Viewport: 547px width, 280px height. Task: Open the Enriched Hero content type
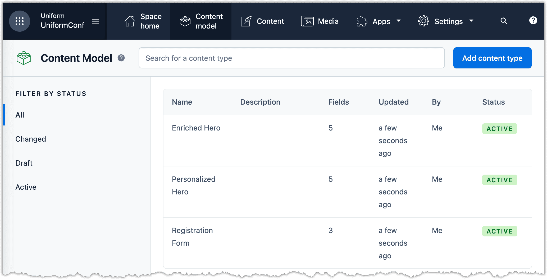tap(196, 128)
